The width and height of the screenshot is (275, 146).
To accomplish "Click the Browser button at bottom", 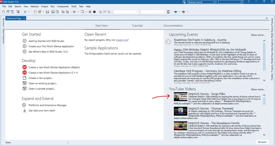I will coord(262,142).
